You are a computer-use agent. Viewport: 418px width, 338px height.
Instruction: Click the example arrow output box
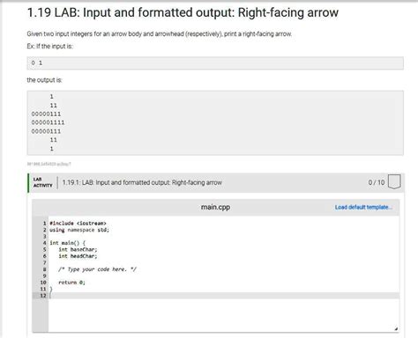(215, 122)
